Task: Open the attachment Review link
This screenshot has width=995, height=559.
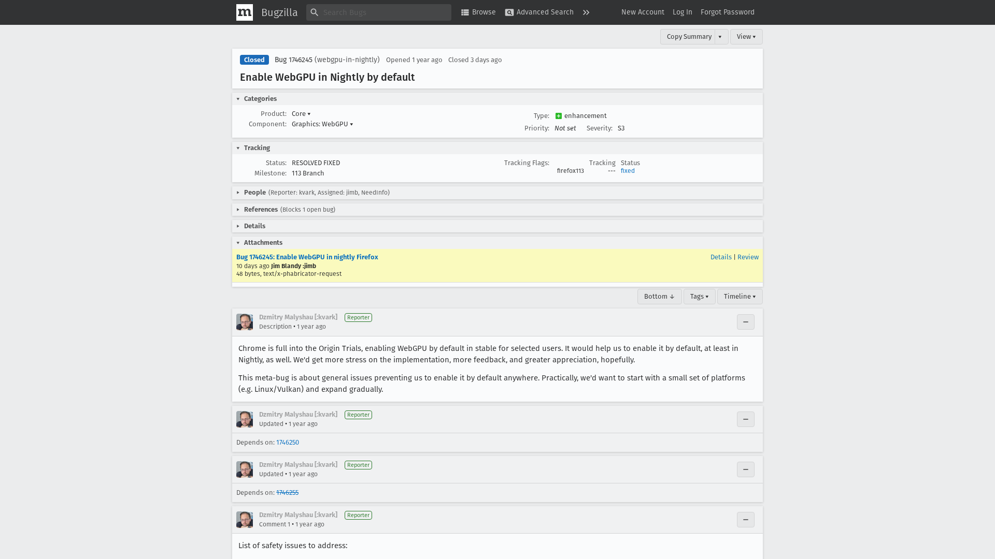Action: (748, 257)
